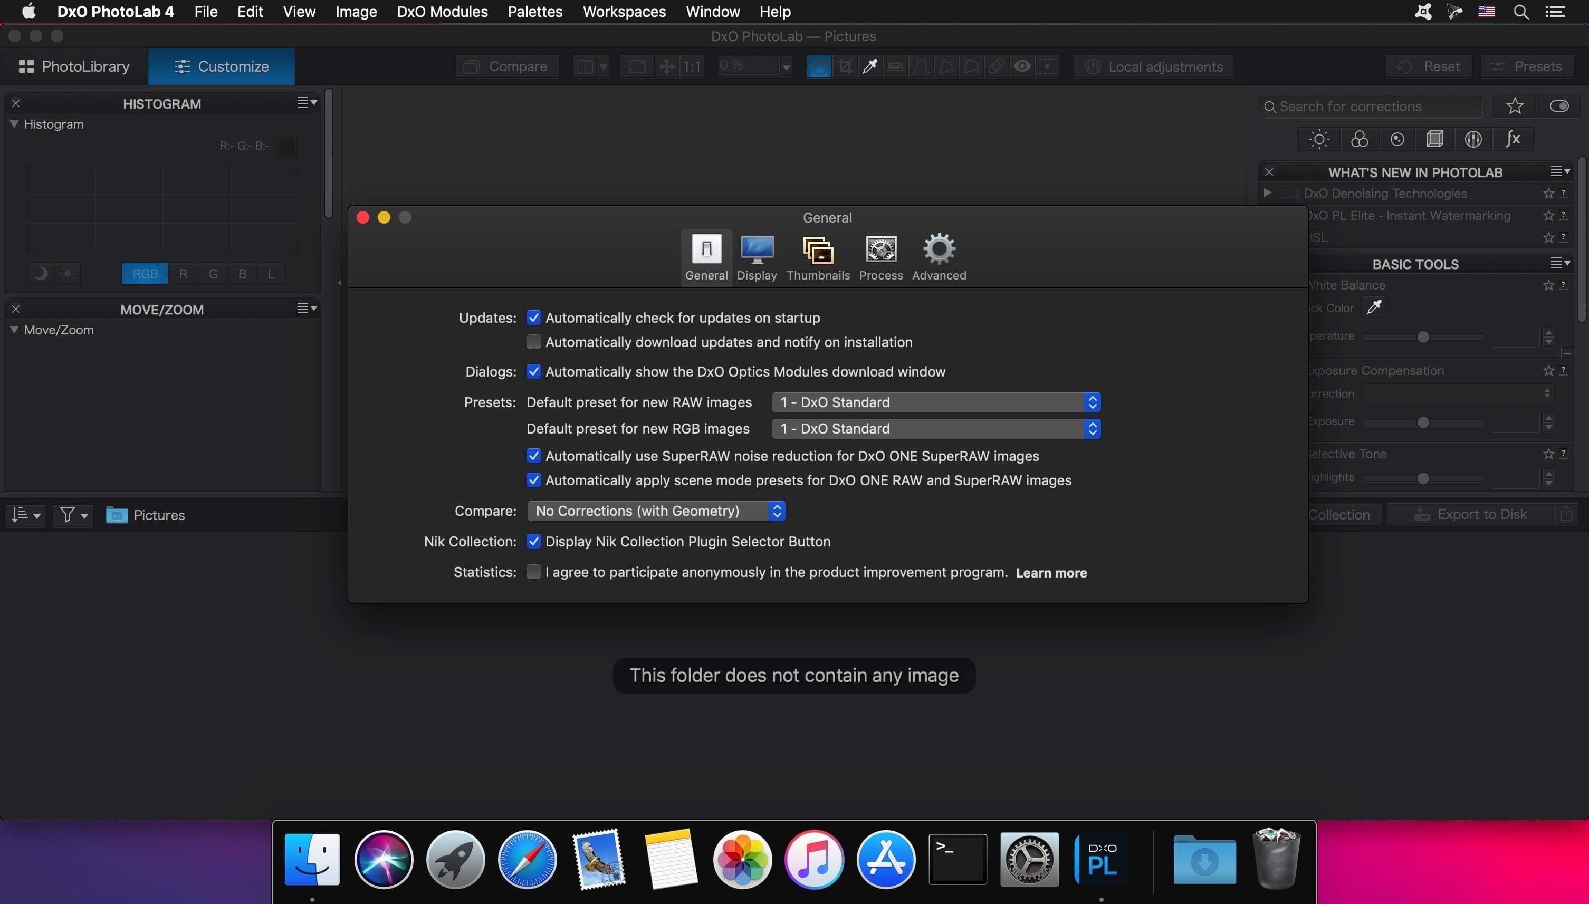Open the zoom percentage dropdown arrow

click(786, 66)
